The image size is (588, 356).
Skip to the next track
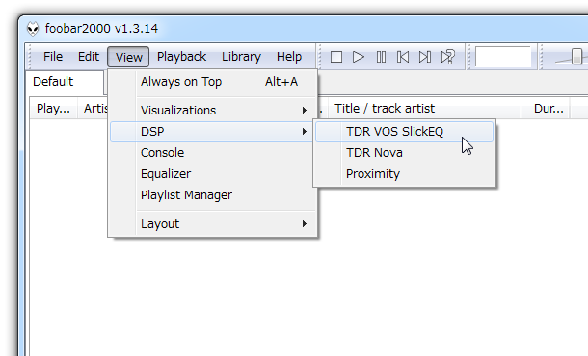point(425,57)
